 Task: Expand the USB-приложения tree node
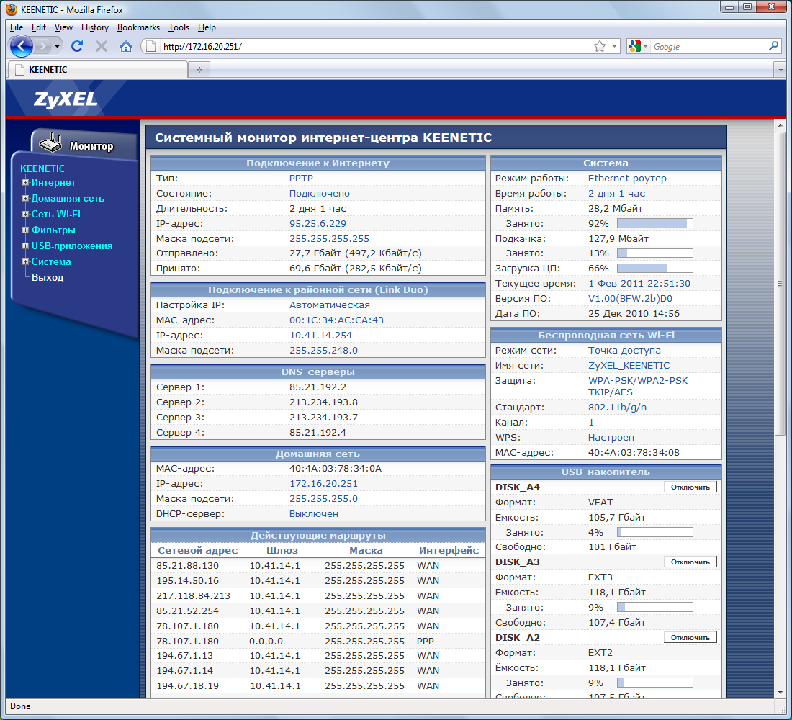[25, 246]
